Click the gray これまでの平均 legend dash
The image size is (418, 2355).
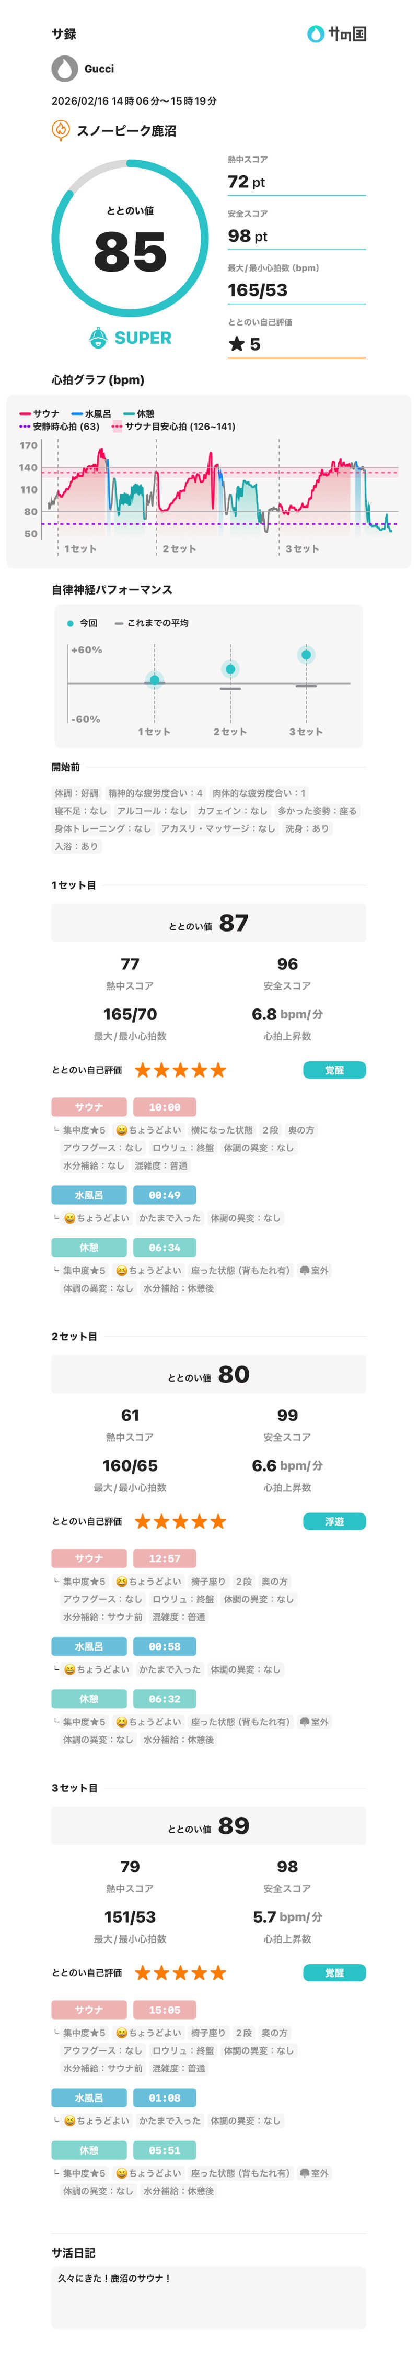[119, 623]
